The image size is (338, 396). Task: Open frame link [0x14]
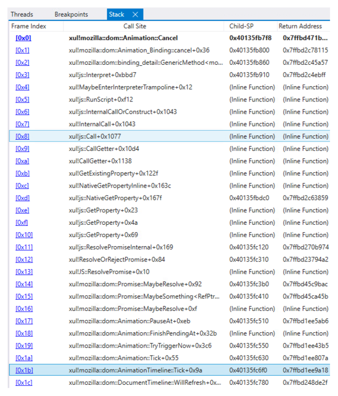pyautogui.click(x=24, y=284)
